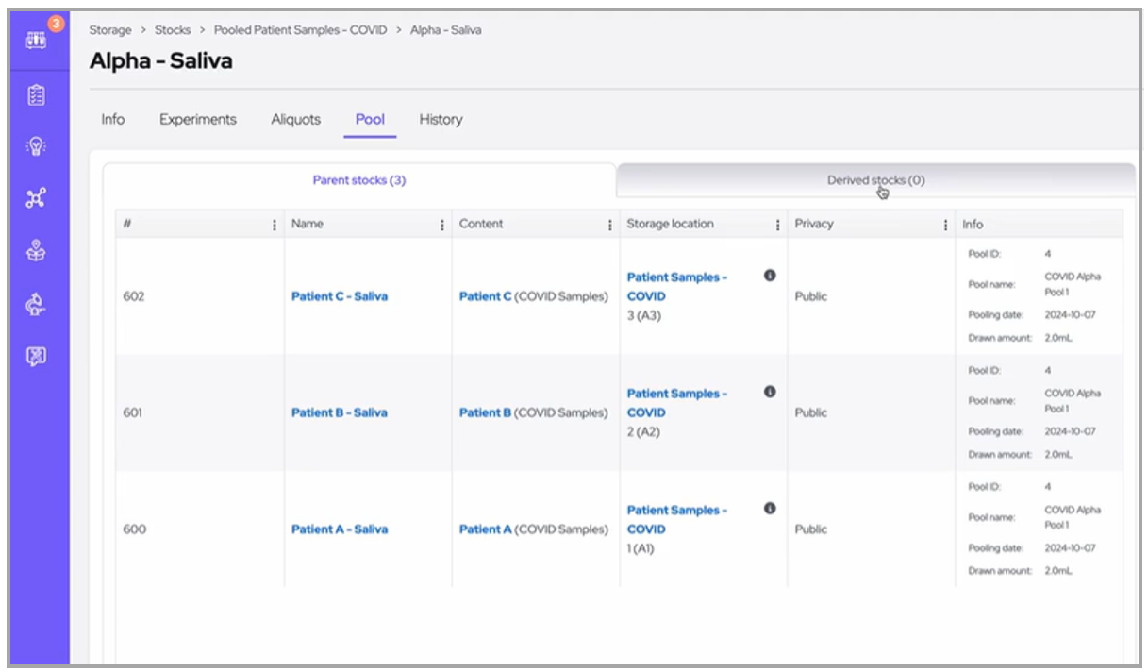Go to Stocks in the breadcrumb
The image size is (1148, 672).
(x=173, y=30)
